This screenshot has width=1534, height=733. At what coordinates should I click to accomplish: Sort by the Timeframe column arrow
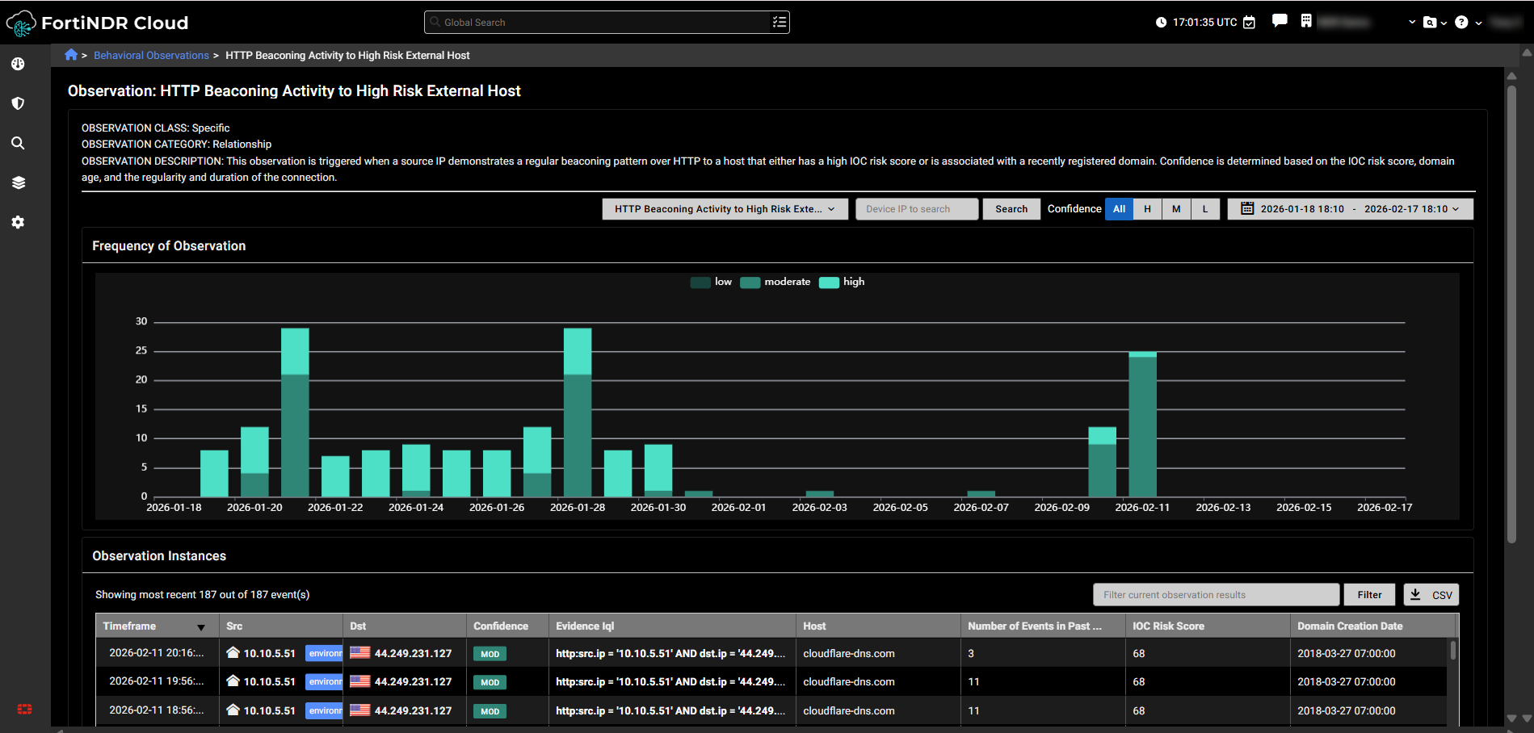[201, 627]
